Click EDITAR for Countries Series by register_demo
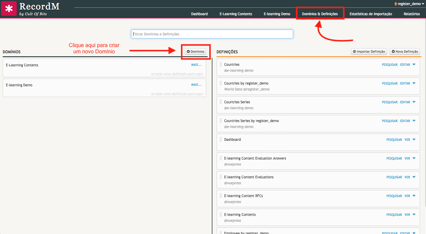The height and width of the screenshot is (234, 426). point(405,121)
